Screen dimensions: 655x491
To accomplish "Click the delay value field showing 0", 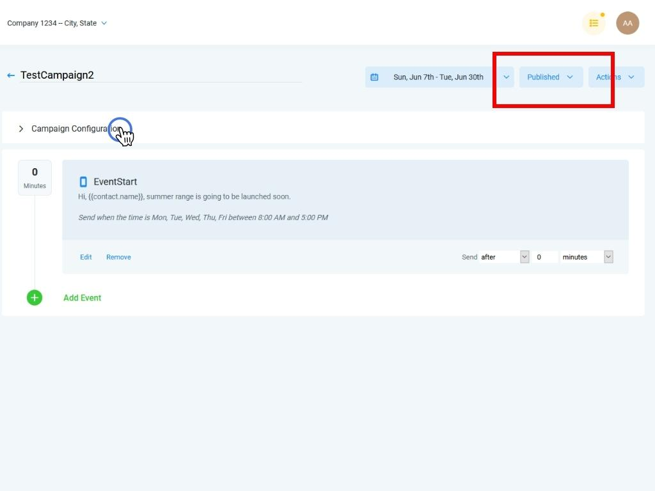I will [x=545, y=257].
